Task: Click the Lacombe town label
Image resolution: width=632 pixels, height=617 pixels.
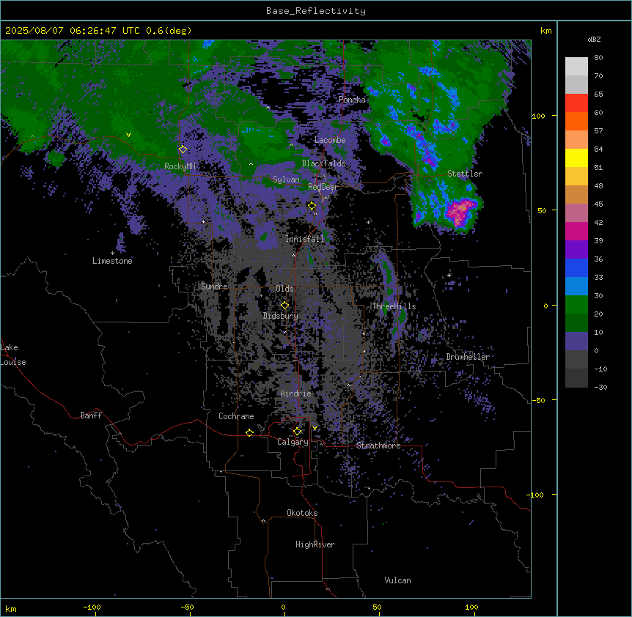Action: click(330, 140)
